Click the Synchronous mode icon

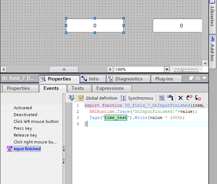pyautogui.click(x=123, y=98)
